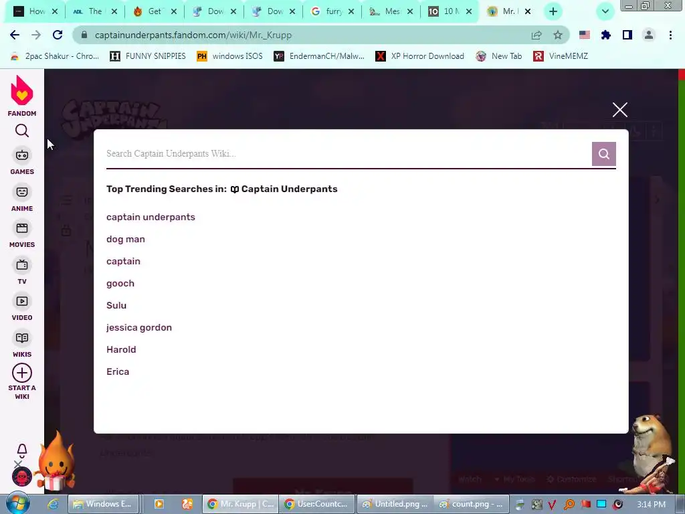The height and width of the screenshot is (514, 685).
Task: Select trending search 'captain'
Action: click(123, 262)
